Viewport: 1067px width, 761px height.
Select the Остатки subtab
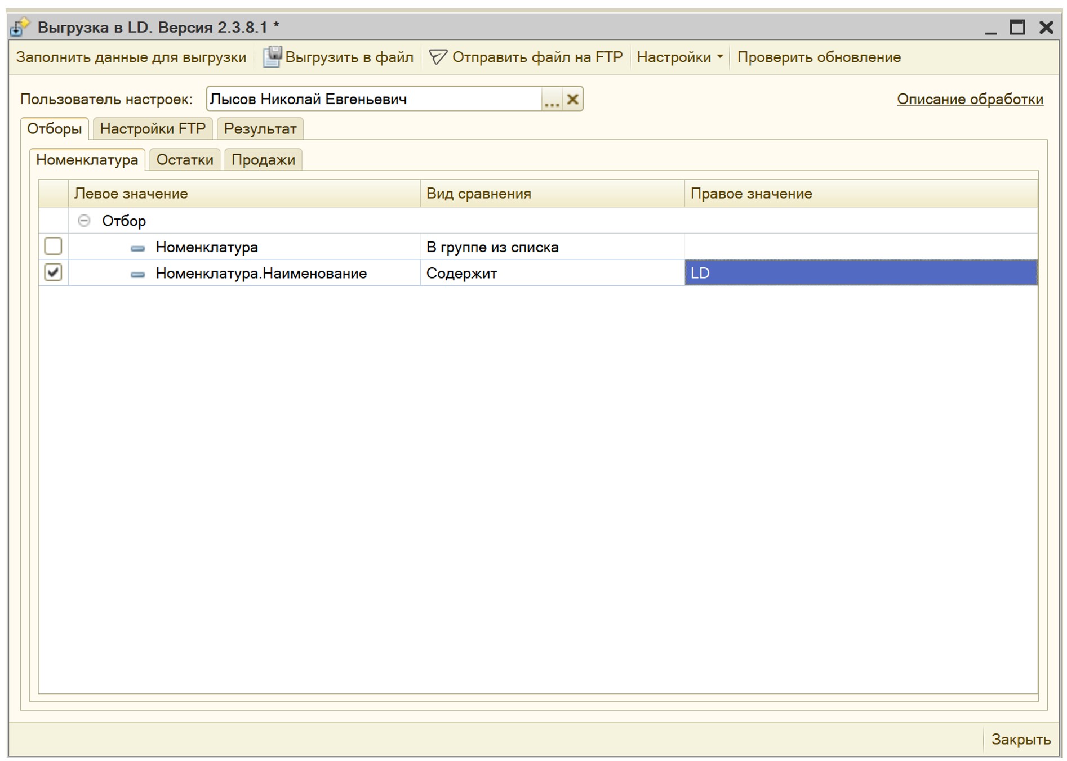pyautogui.click(x=185, y=160)
